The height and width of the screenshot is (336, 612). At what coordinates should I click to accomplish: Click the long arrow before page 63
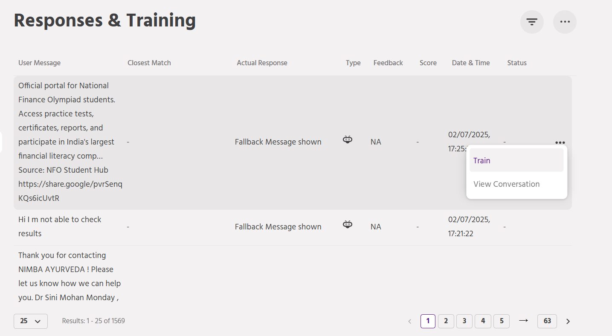pos(523,321)
